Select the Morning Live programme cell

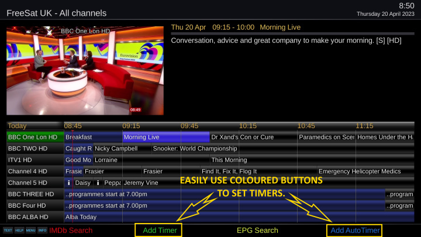166,137
